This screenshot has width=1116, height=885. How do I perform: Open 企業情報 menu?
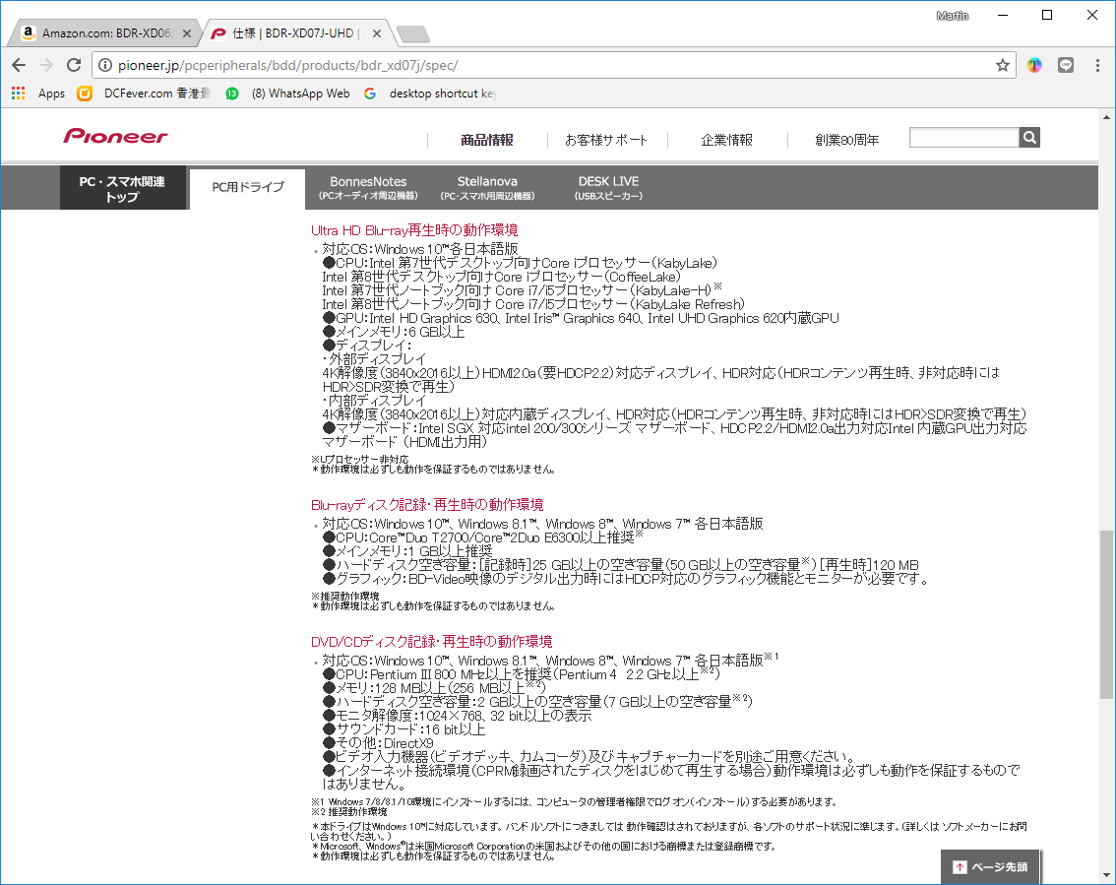(726, 140)
